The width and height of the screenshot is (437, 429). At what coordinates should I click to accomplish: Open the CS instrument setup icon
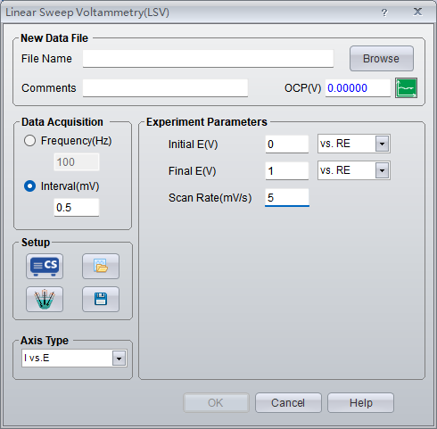click(x=45, y=266)
